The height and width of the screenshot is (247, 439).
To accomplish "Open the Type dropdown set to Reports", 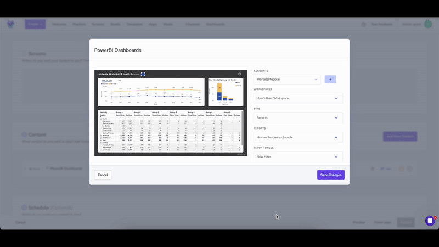I will [298, 118].
